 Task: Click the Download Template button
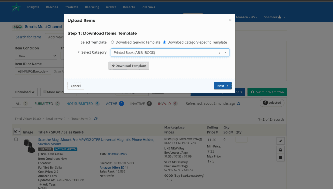129,66
